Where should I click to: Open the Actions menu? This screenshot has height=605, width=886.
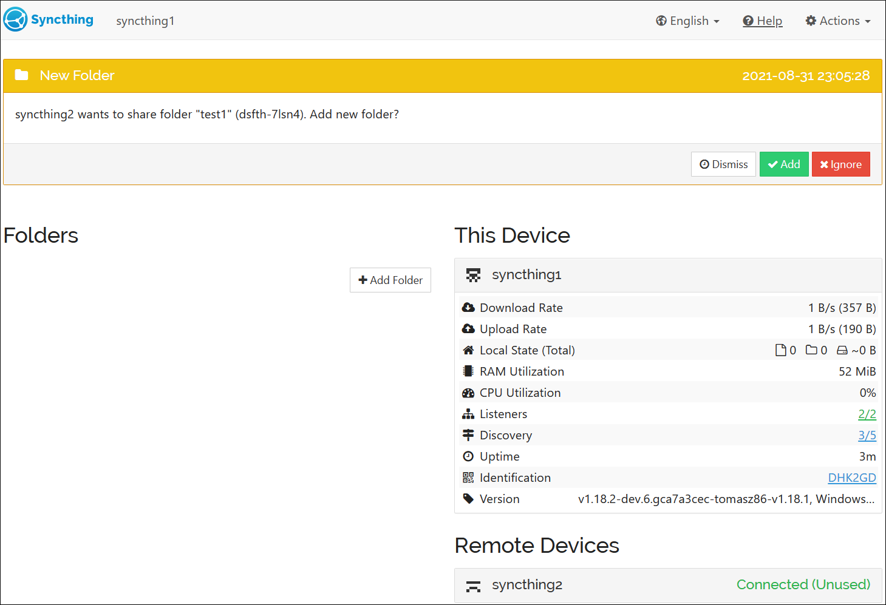(x=837, y=20)
